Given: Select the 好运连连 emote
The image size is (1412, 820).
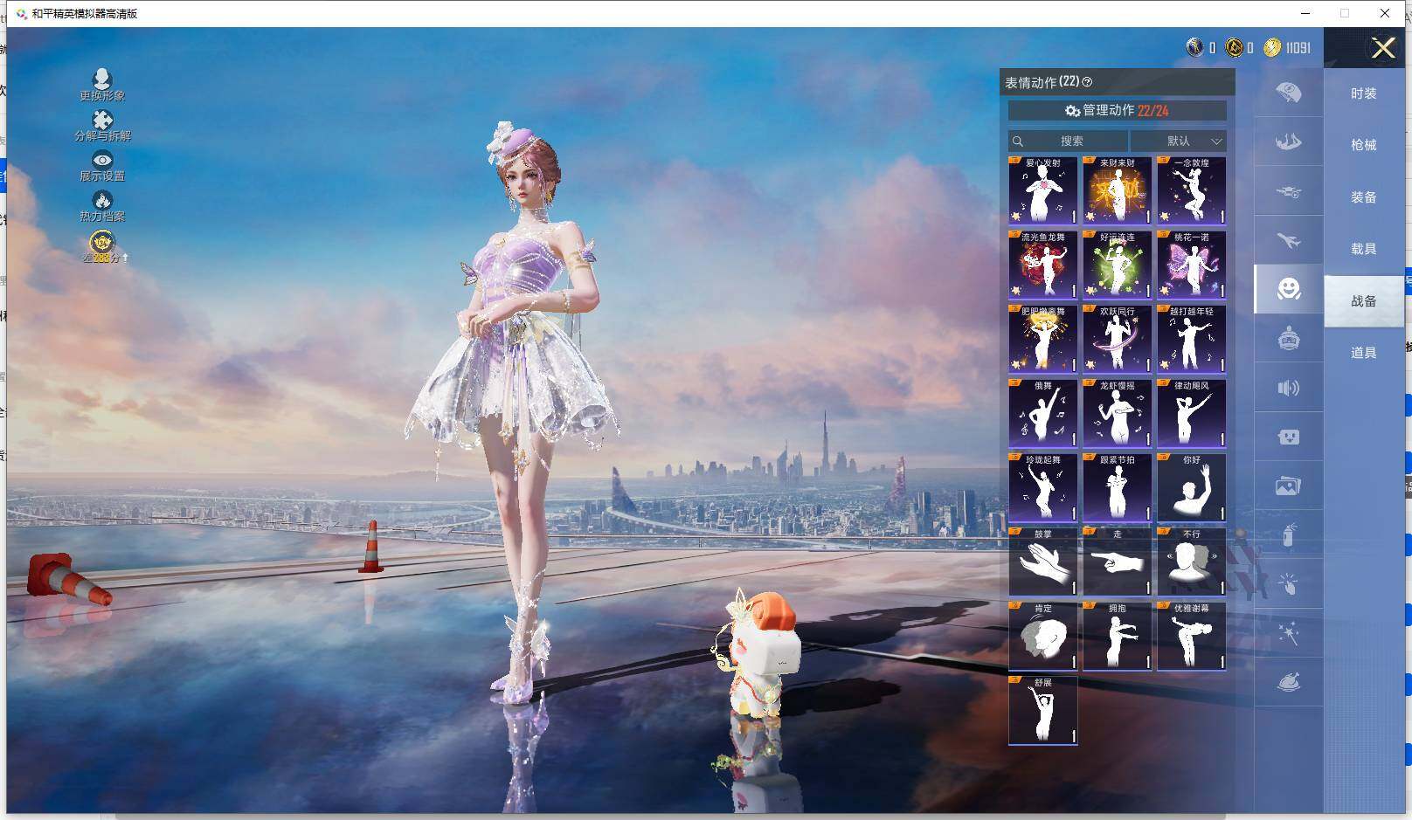Looking at the screenshot, I should [1117, 265].
